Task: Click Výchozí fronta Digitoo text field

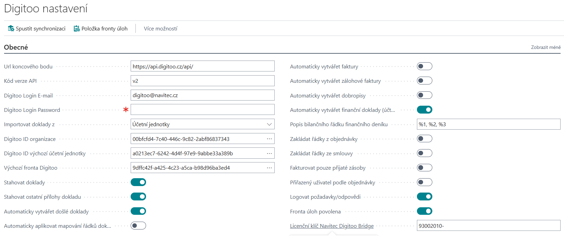Action: point(198,168)
